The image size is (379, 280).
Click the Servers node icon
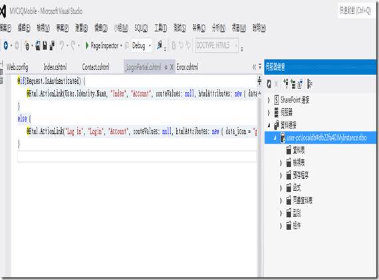(x=277, y=112)
